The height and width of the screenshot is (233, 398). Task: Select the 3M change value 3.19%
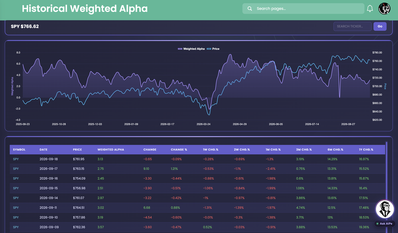[x=300, y=159]
